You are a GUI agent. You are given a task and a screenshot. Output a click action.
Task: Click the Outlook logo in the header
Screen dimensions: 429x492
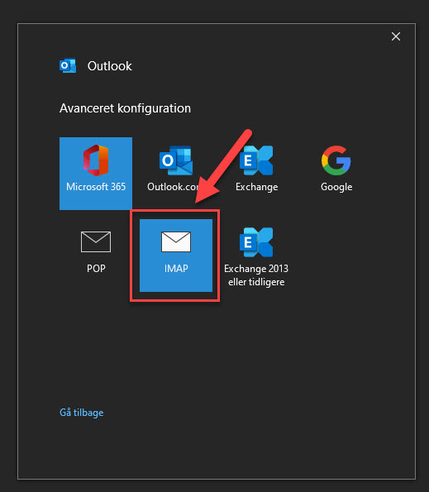coord(68,65)
